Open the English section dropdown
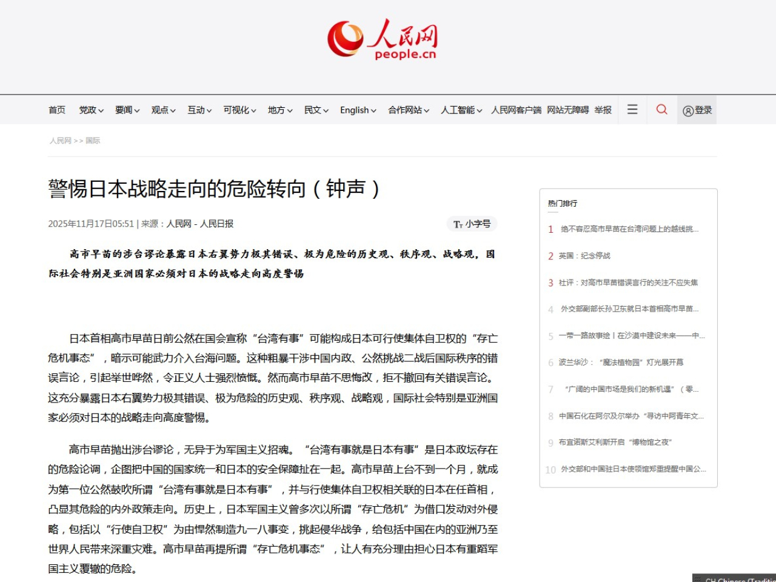Viewport: 776px width, 582px height. 357,110
